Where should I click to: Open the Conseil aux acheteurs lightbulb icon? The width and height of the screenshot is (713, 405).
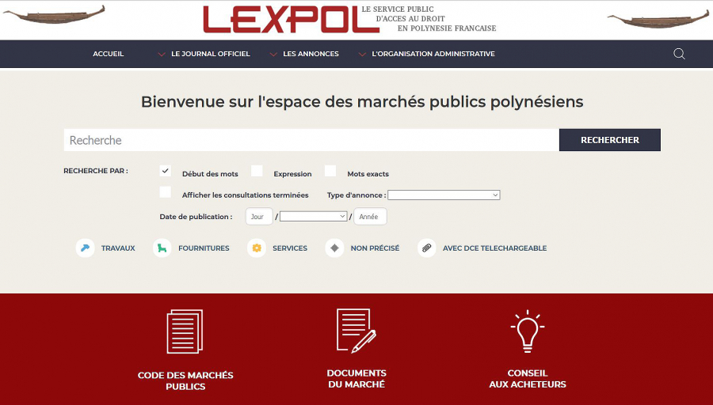[528, 331]
